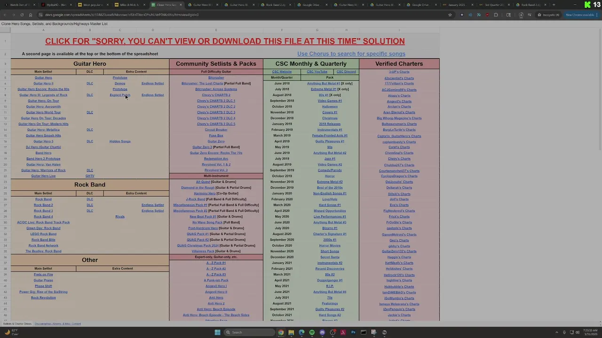The height and width of the screenshot is (338, 602).
Task: Select the Guitar Hero section header cell
Action: click(x=90, y=64)
